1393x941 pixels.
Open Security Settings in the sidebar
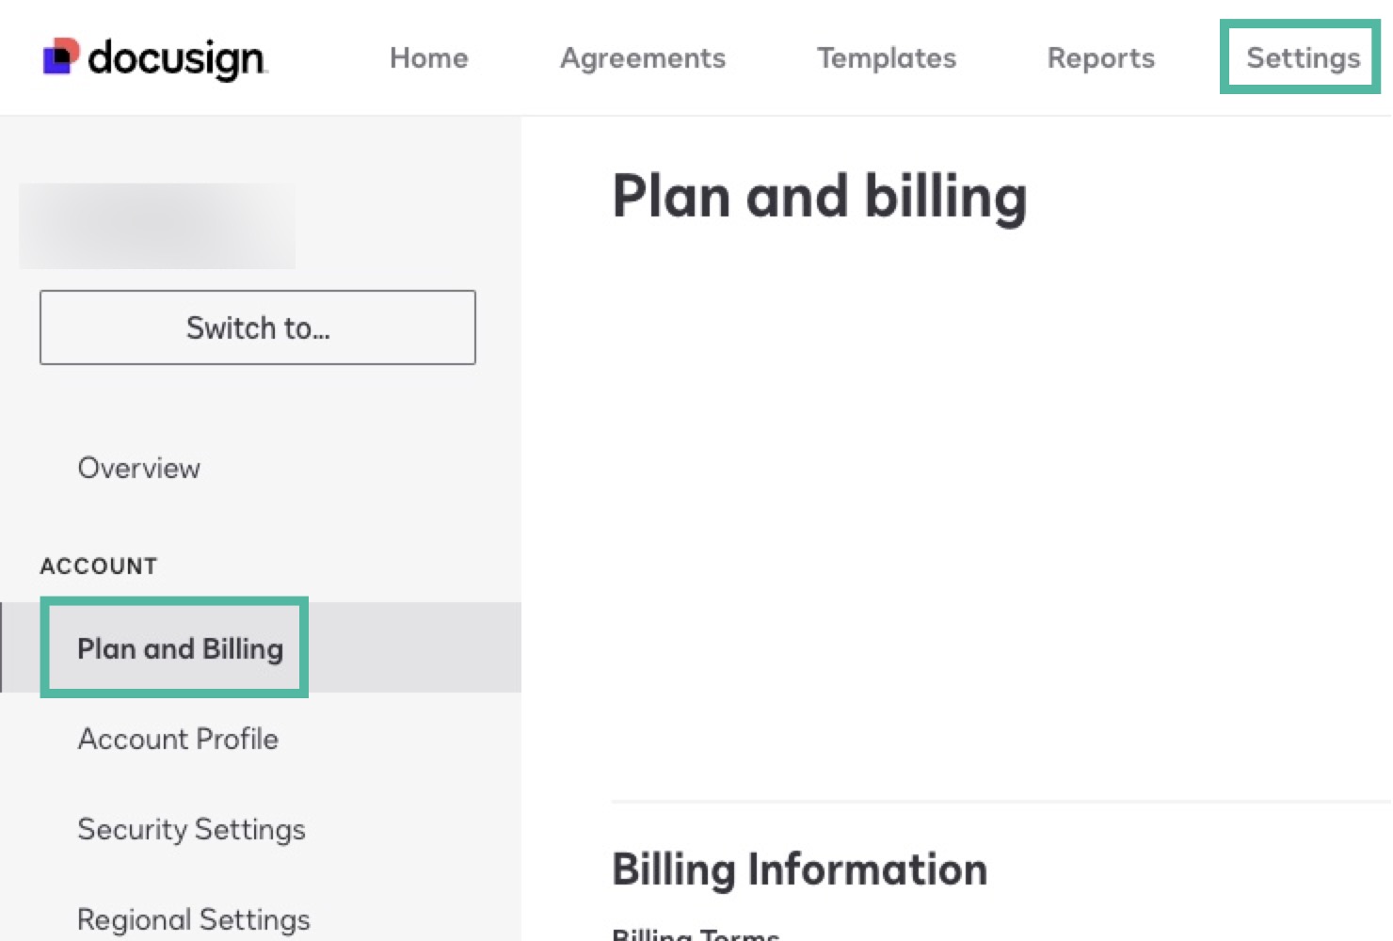click(x=191, y=829)
